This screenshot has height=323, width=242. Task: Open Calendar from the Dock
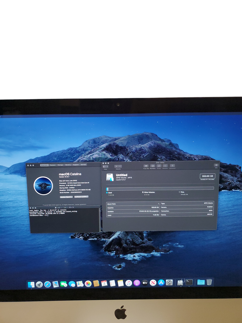[x=104, y=283]
